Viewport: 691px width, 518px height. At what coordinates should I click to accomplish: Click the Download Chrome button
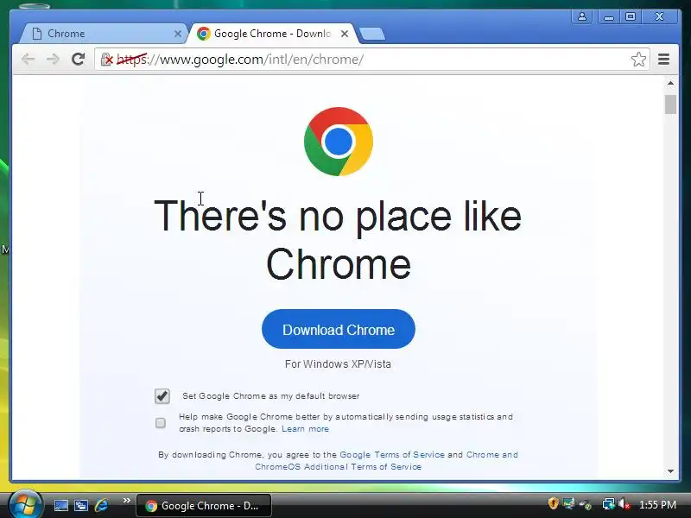[x=339, y=330]
